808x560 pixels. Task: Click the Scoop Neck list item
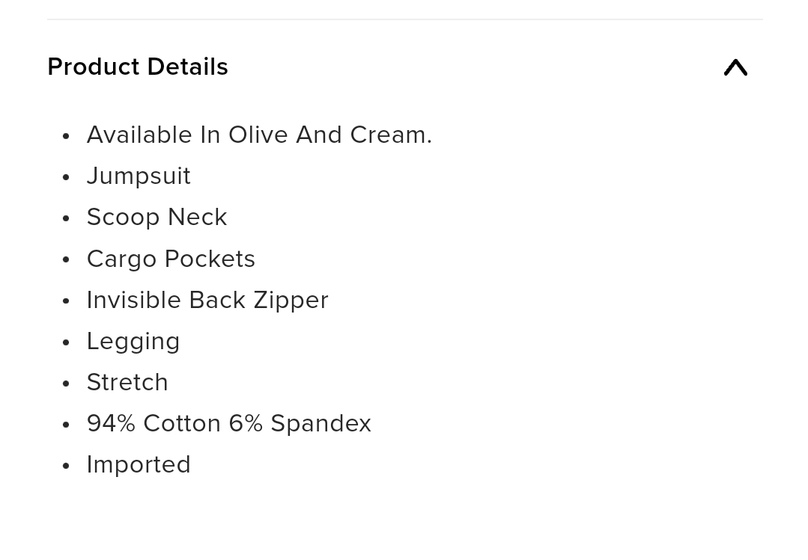157,218
